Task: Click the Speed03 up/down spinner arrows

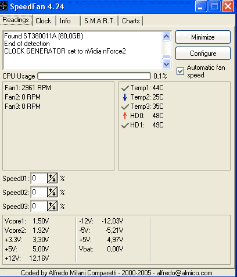Action: coord(52,206)
